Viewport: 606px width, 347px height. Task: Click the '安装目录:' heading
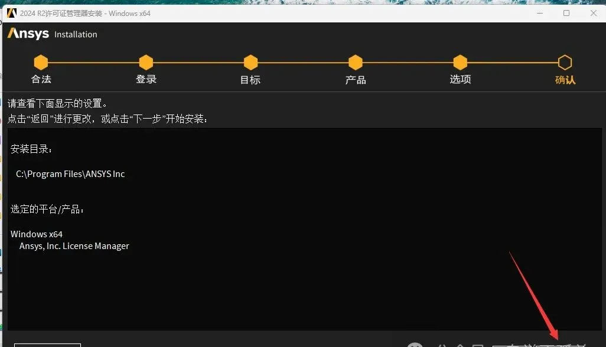coord(31,149)
